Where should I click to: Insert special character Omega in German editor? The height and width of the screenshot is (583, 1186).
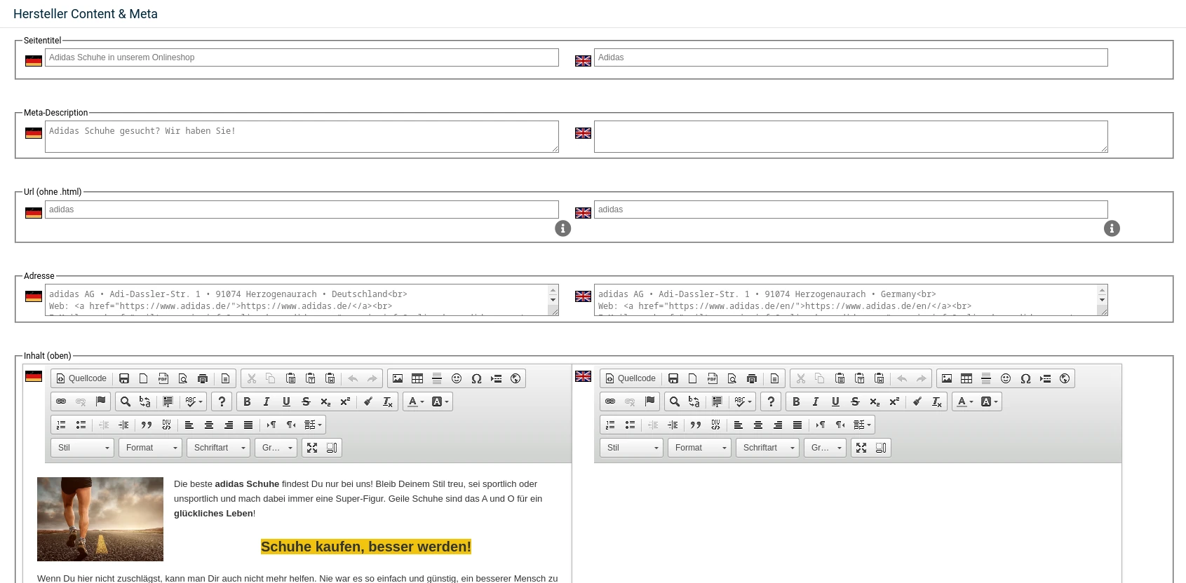point(476,378)
